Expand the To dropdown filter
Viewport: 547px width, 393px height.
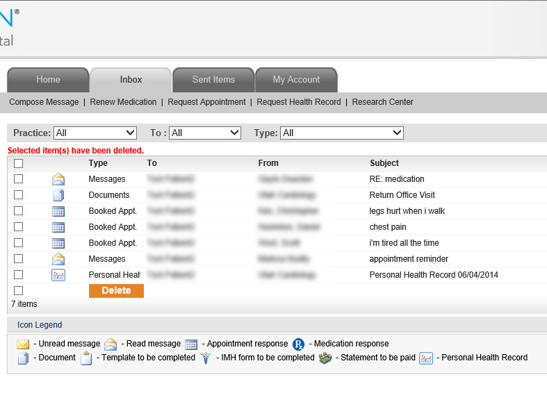(205, 133)
